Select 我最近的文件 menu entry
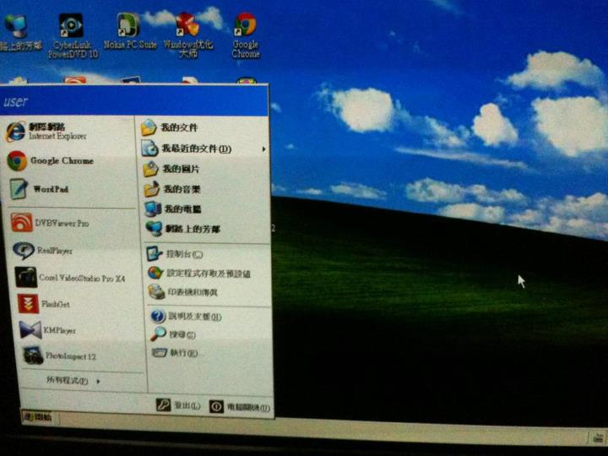The image size is (608, 456). click(x=204, y=149)
